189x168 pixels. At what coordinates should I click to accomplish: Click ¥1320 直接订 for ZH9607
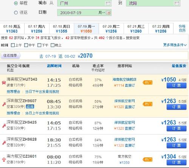(x=124, y=107)
